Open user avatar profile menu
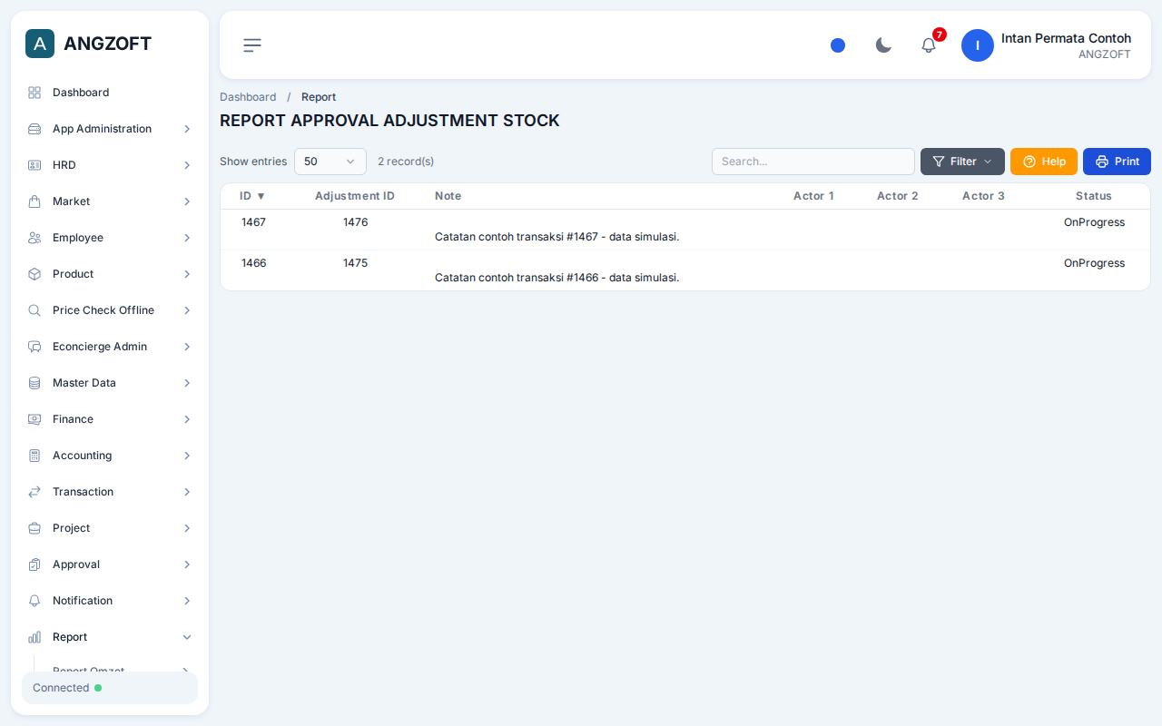 coord(978,45)
